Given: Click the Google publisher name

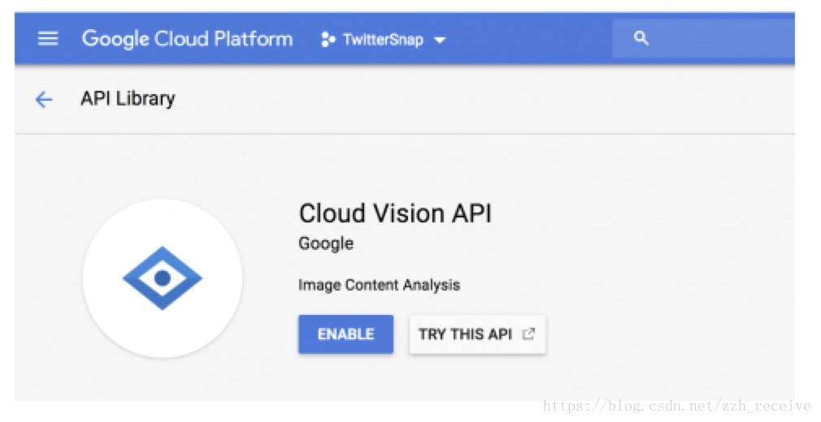Looking at the screenshot, I should 326,243.
